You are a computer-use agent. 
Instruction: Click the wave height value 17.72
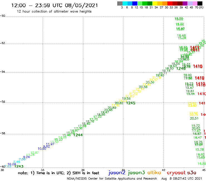coord(94,119)
